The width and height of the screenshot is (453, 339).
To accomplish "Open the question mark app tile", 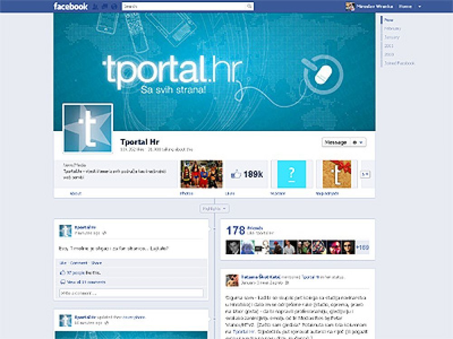I will [292, 174].
